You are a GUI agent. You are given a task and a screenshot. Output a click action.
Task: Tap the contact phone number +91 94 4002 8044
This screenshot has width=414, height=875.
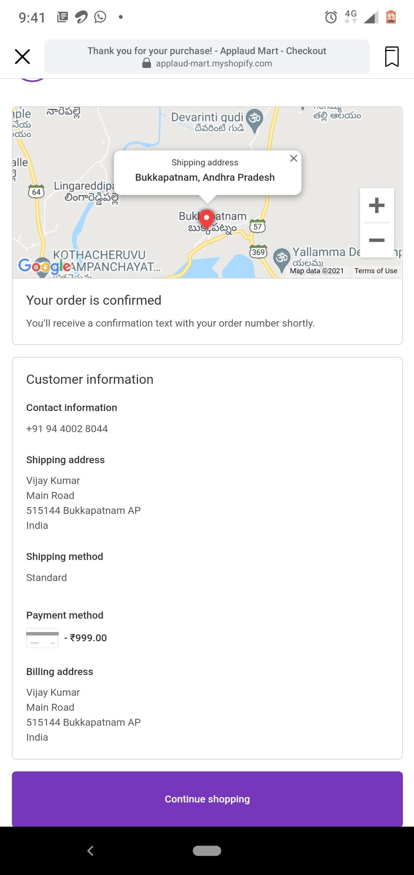coord(67,429)
